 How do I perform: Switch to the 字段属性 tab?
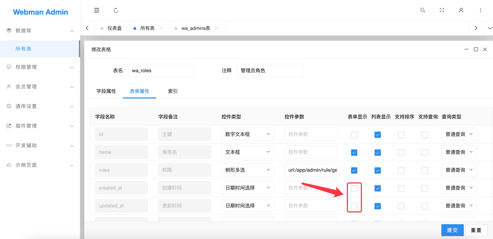coord(106,91)
